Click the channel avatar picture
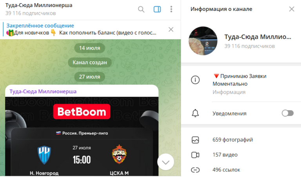 click(203, 41)
